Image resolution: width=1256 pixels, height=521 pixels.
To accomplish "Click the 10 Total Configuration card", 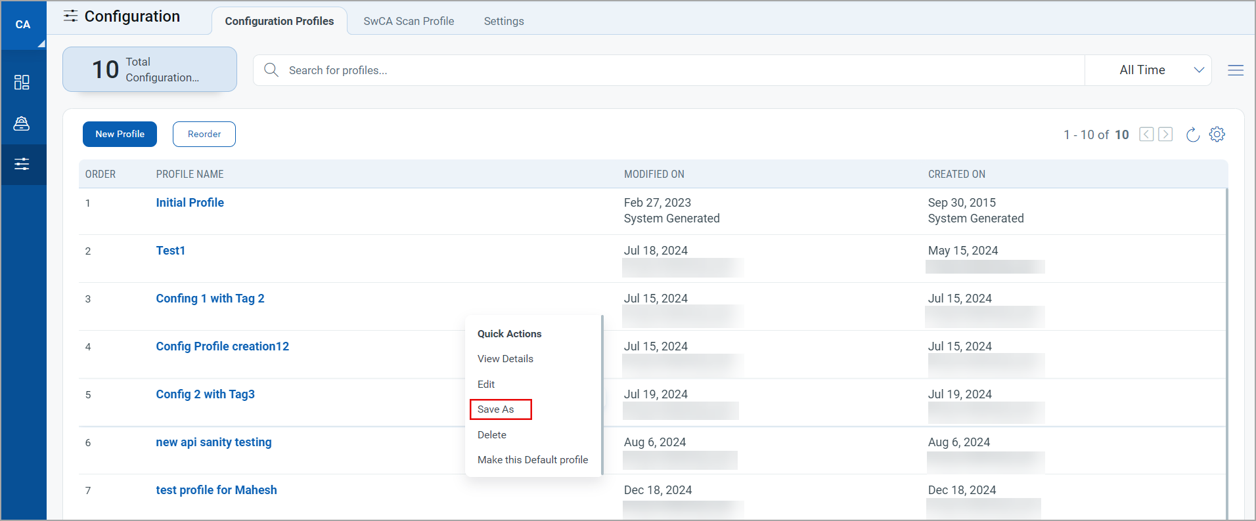I will (150, 70).
